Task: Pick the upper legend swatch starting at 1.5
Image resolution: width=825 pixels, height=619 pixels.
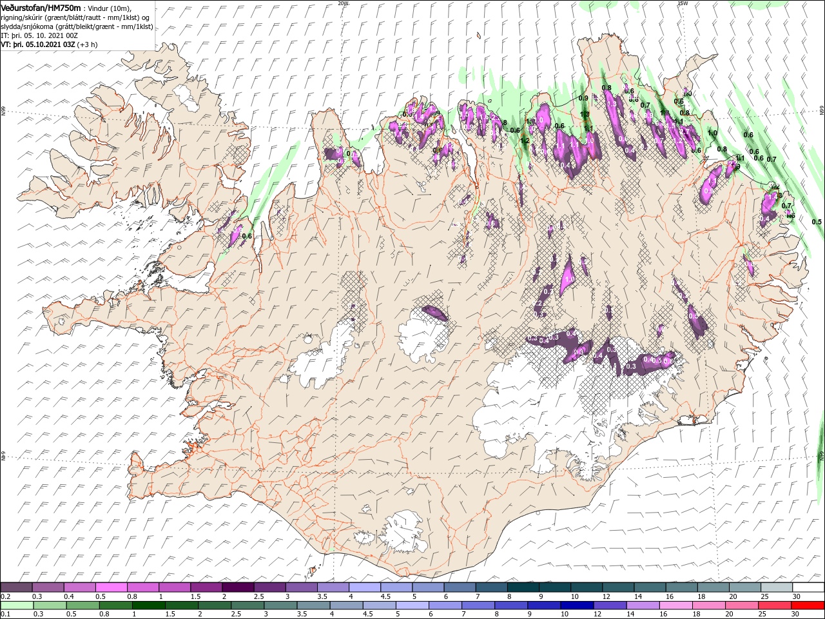Action: (206, 587)
